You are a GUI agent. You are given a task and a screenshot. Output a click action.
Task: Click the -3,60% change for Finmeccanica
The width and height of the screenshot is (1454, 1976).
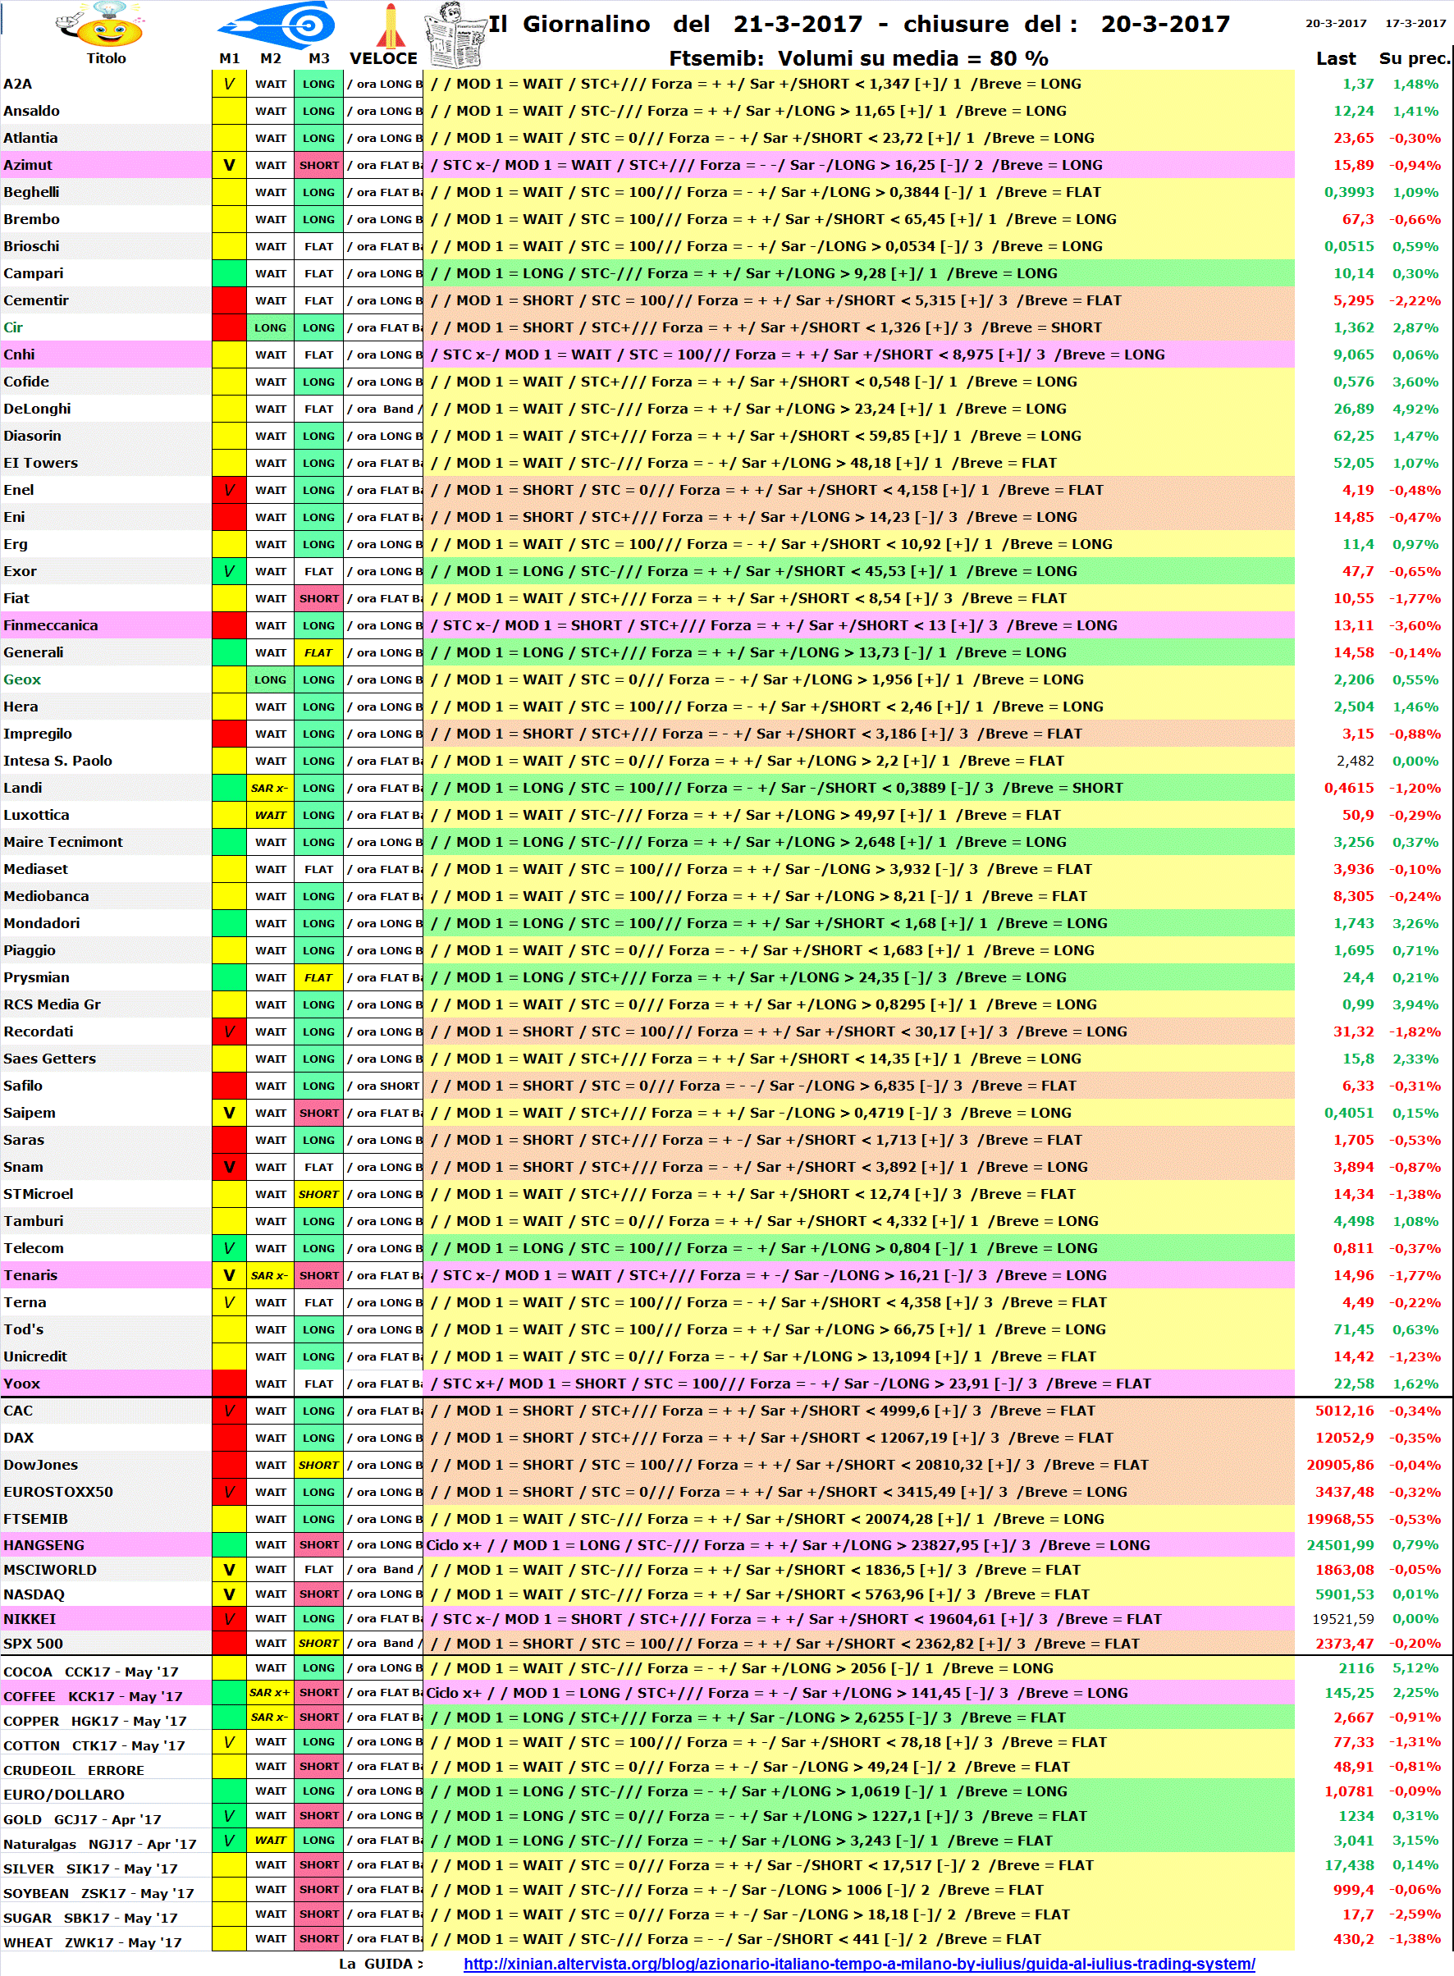(x=1415, y=625)
